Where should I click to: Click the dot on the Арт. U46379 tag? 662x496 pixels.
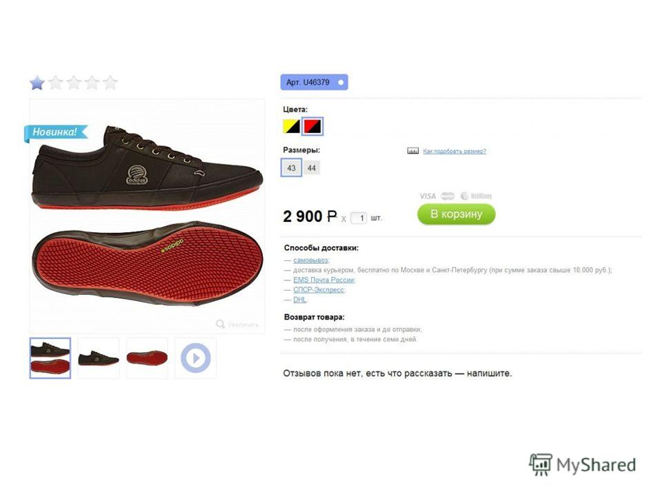pos(341,82)
